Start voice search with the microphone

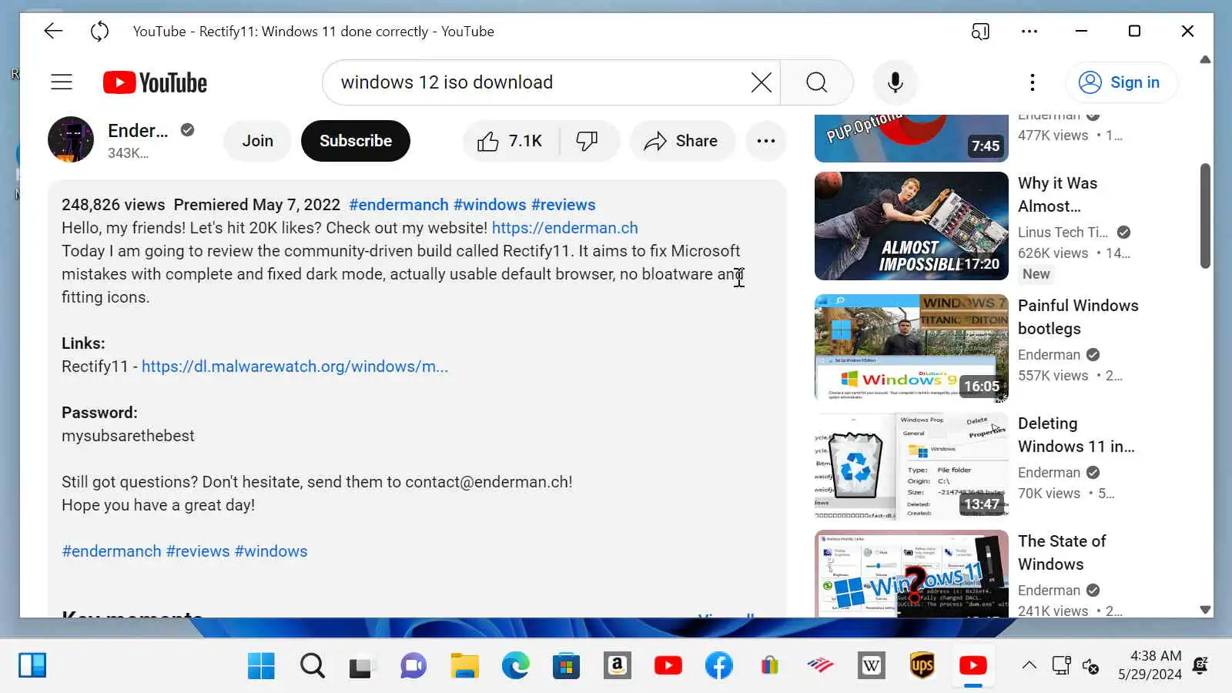(x=895, y=82)
